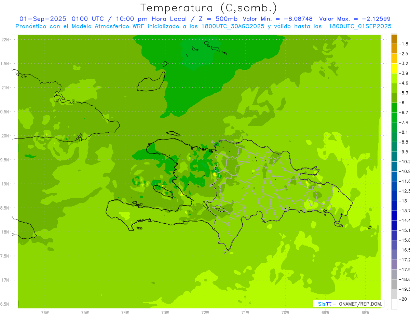Click the "73W" longitude axis label

[x=165, y=313]
